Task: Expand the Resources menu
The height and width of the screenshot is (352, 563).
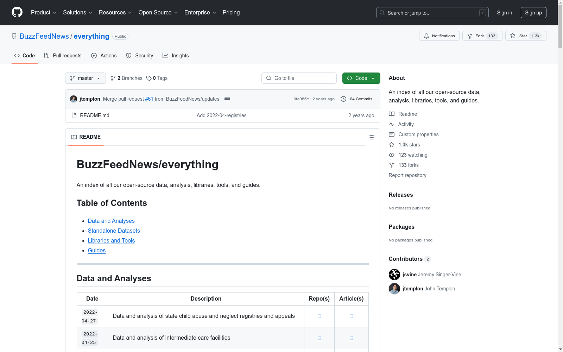Action: [115, 13]
